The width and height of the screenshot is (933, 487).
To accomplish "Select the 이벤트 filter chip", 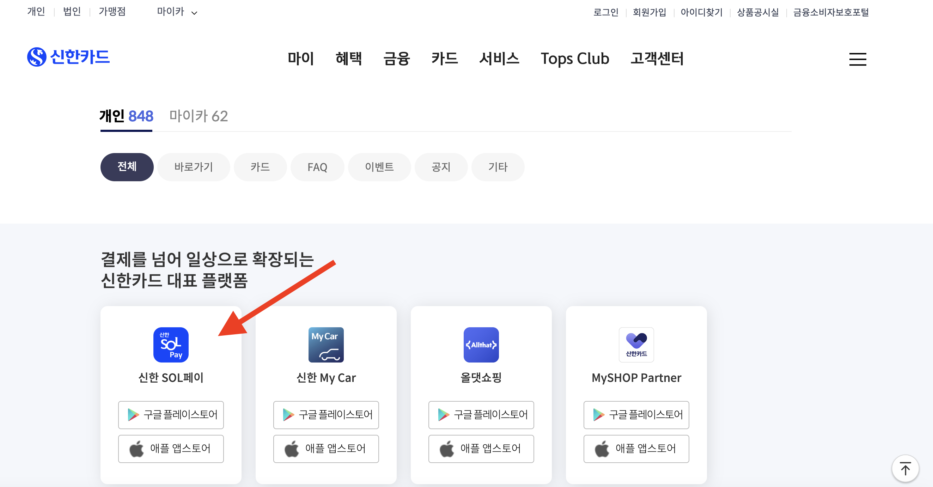I will coord(379,167).
